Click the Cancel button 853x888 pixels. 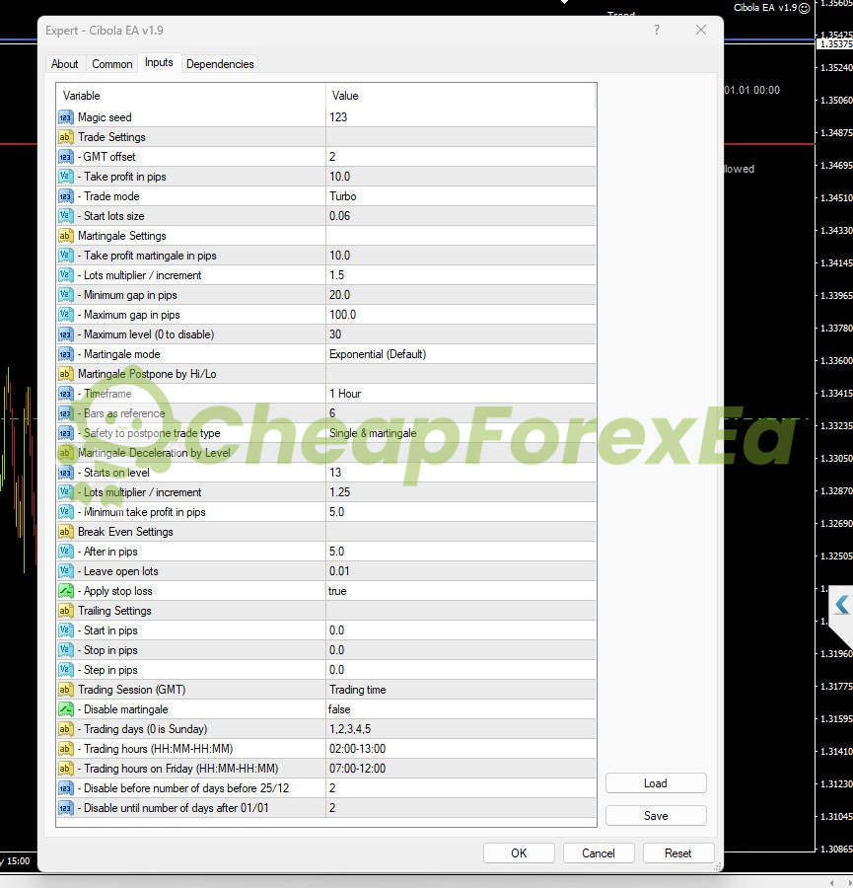599,852
